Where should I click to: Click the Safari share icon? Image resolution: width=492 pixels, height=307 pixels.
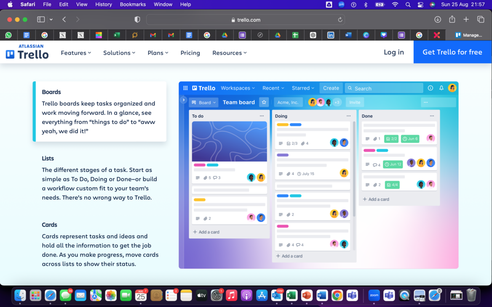pyautogui.click(x=452, y=19)
